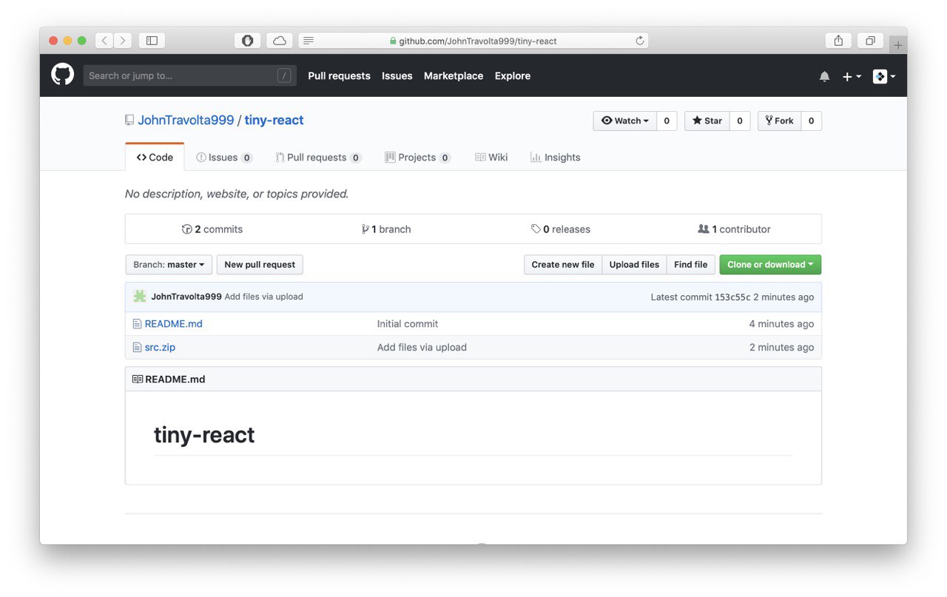947x597 pixels.
Task: Click the repository book icon beside the owner name
Action: (x=129, y=120)
